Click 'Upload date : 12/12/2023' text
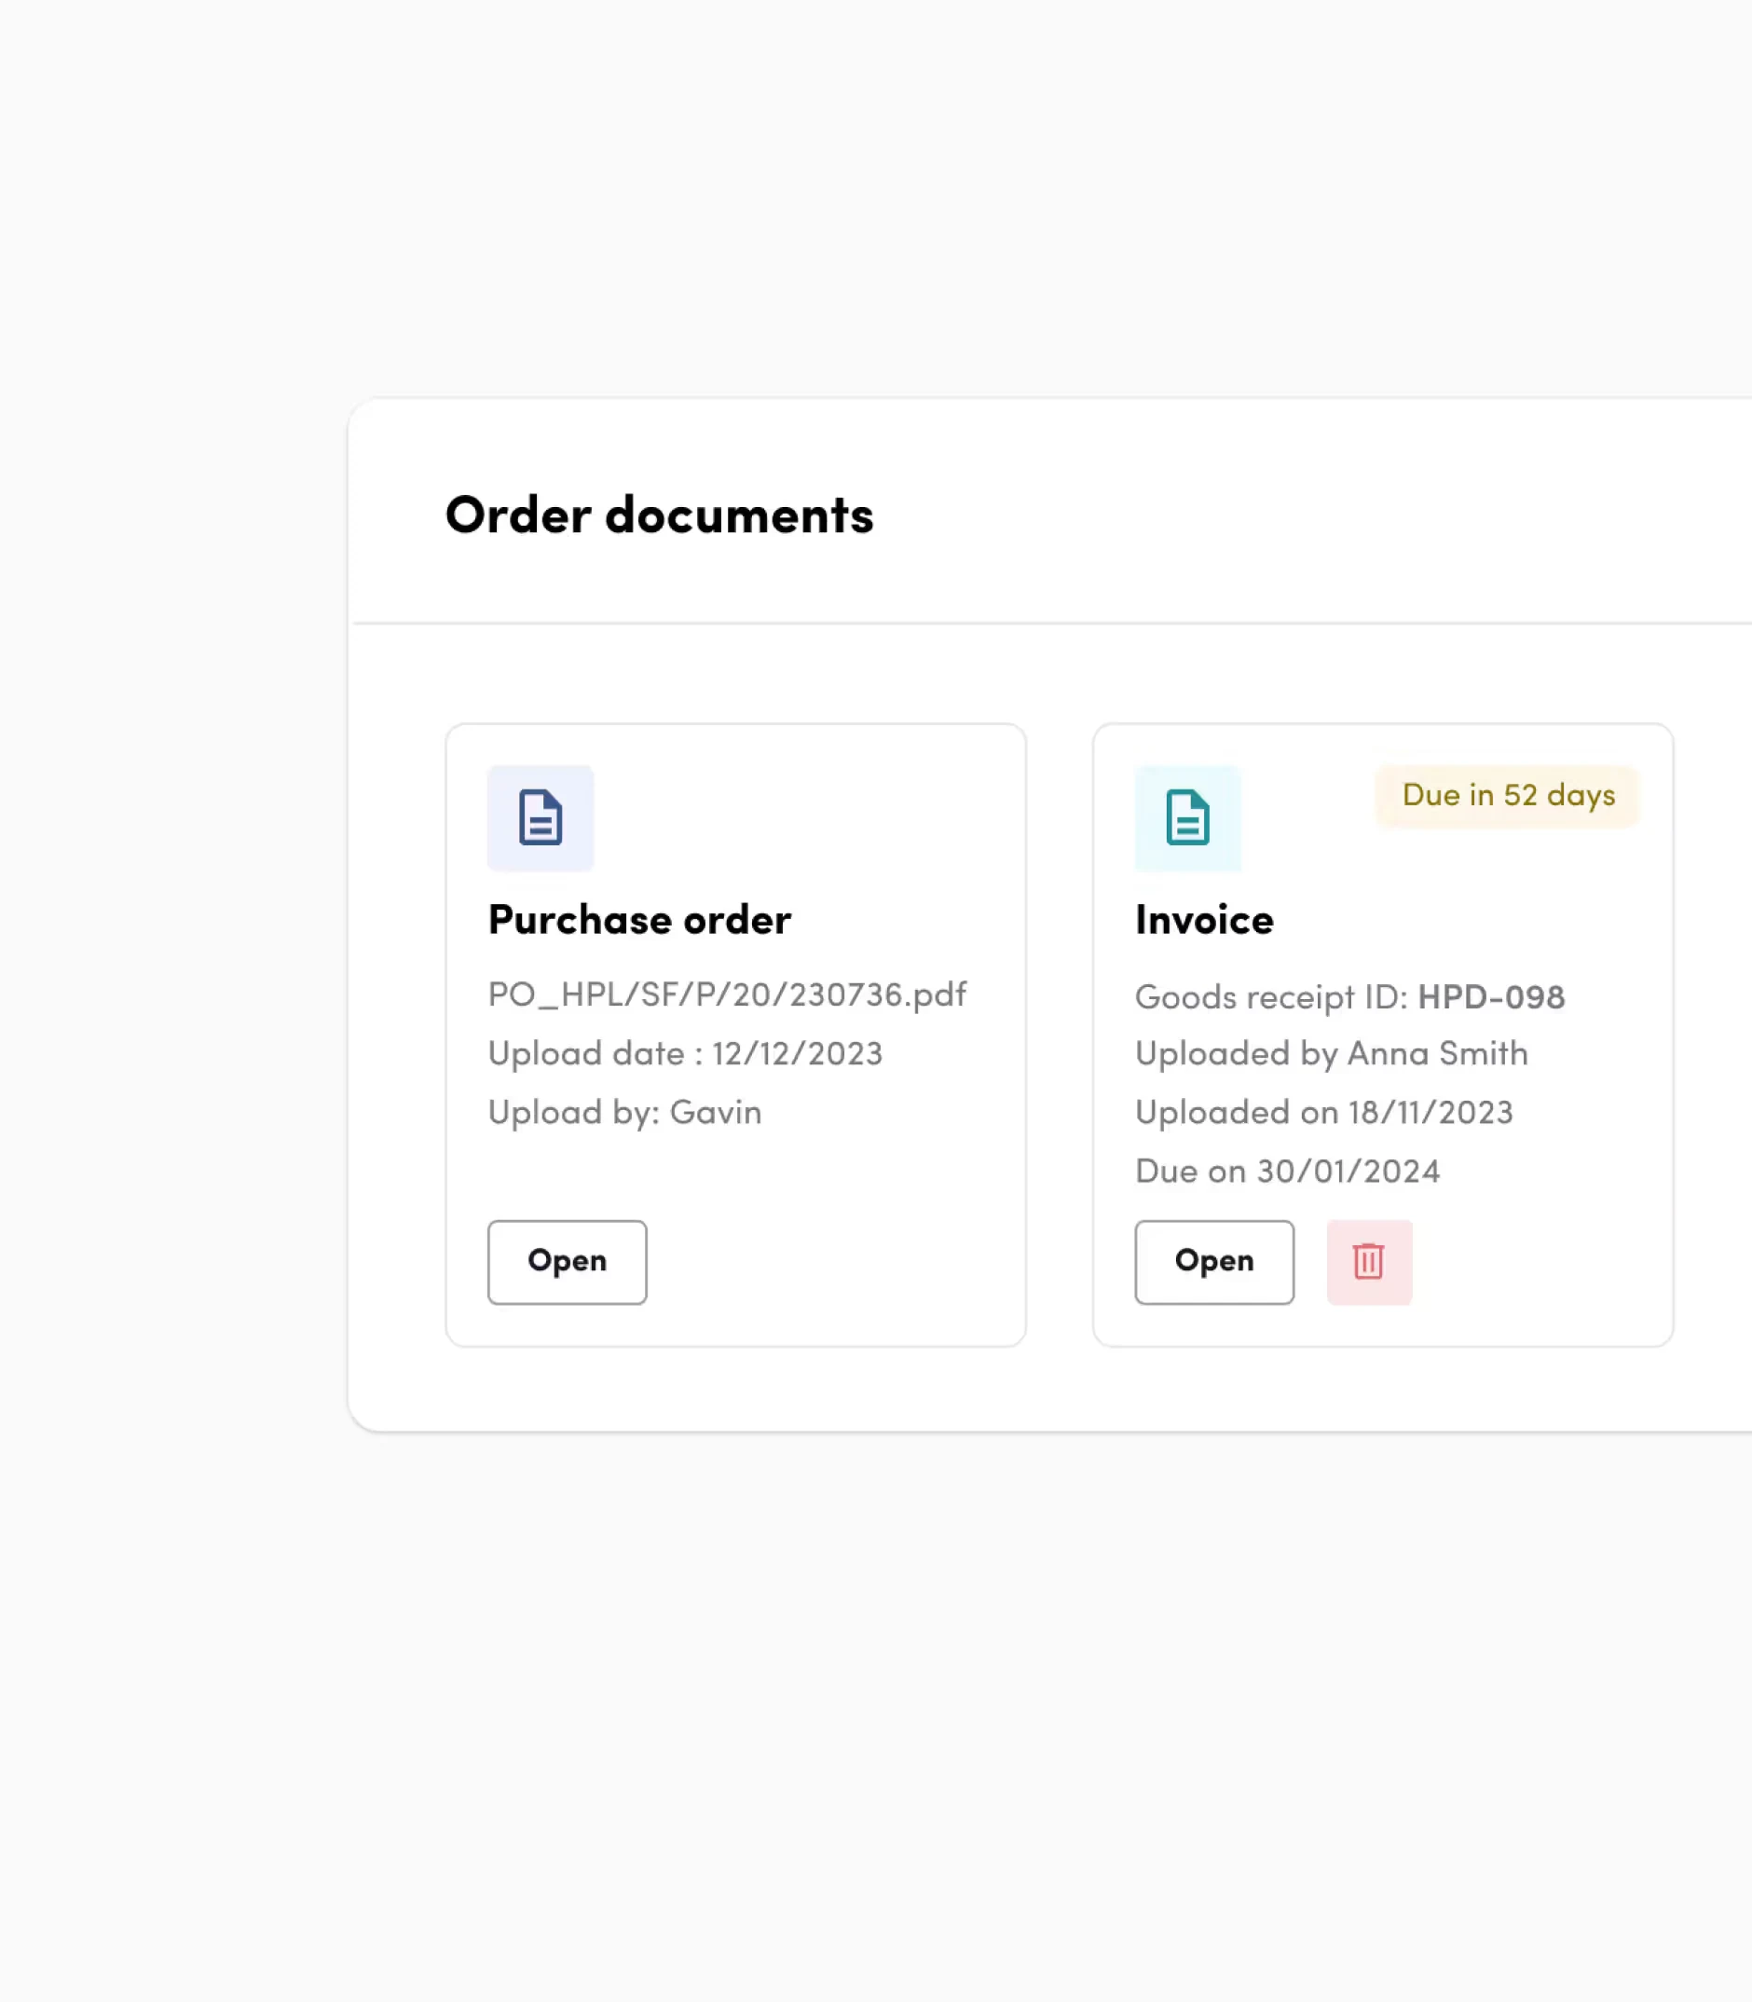1752x2002 pixels. click(685, 1054)
